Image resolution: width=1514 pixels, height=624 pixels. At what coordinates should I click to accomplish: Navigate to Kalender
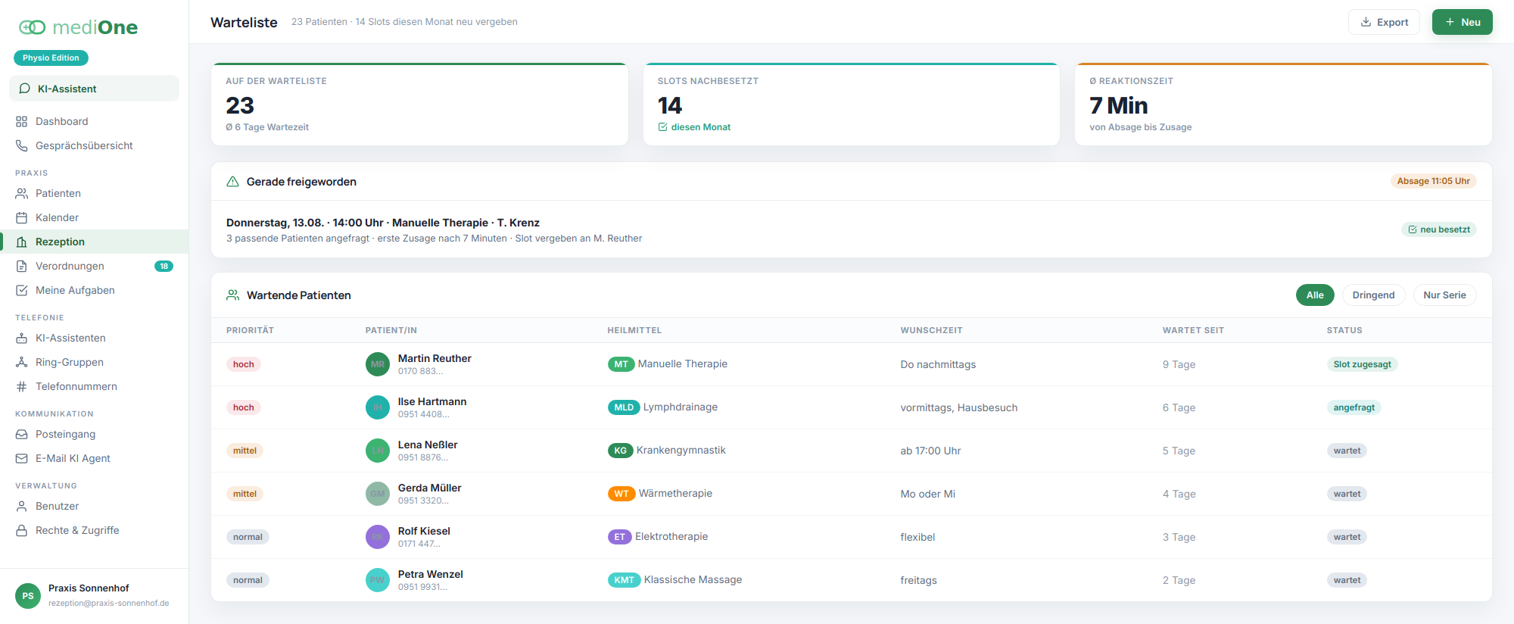coord(94,217)
